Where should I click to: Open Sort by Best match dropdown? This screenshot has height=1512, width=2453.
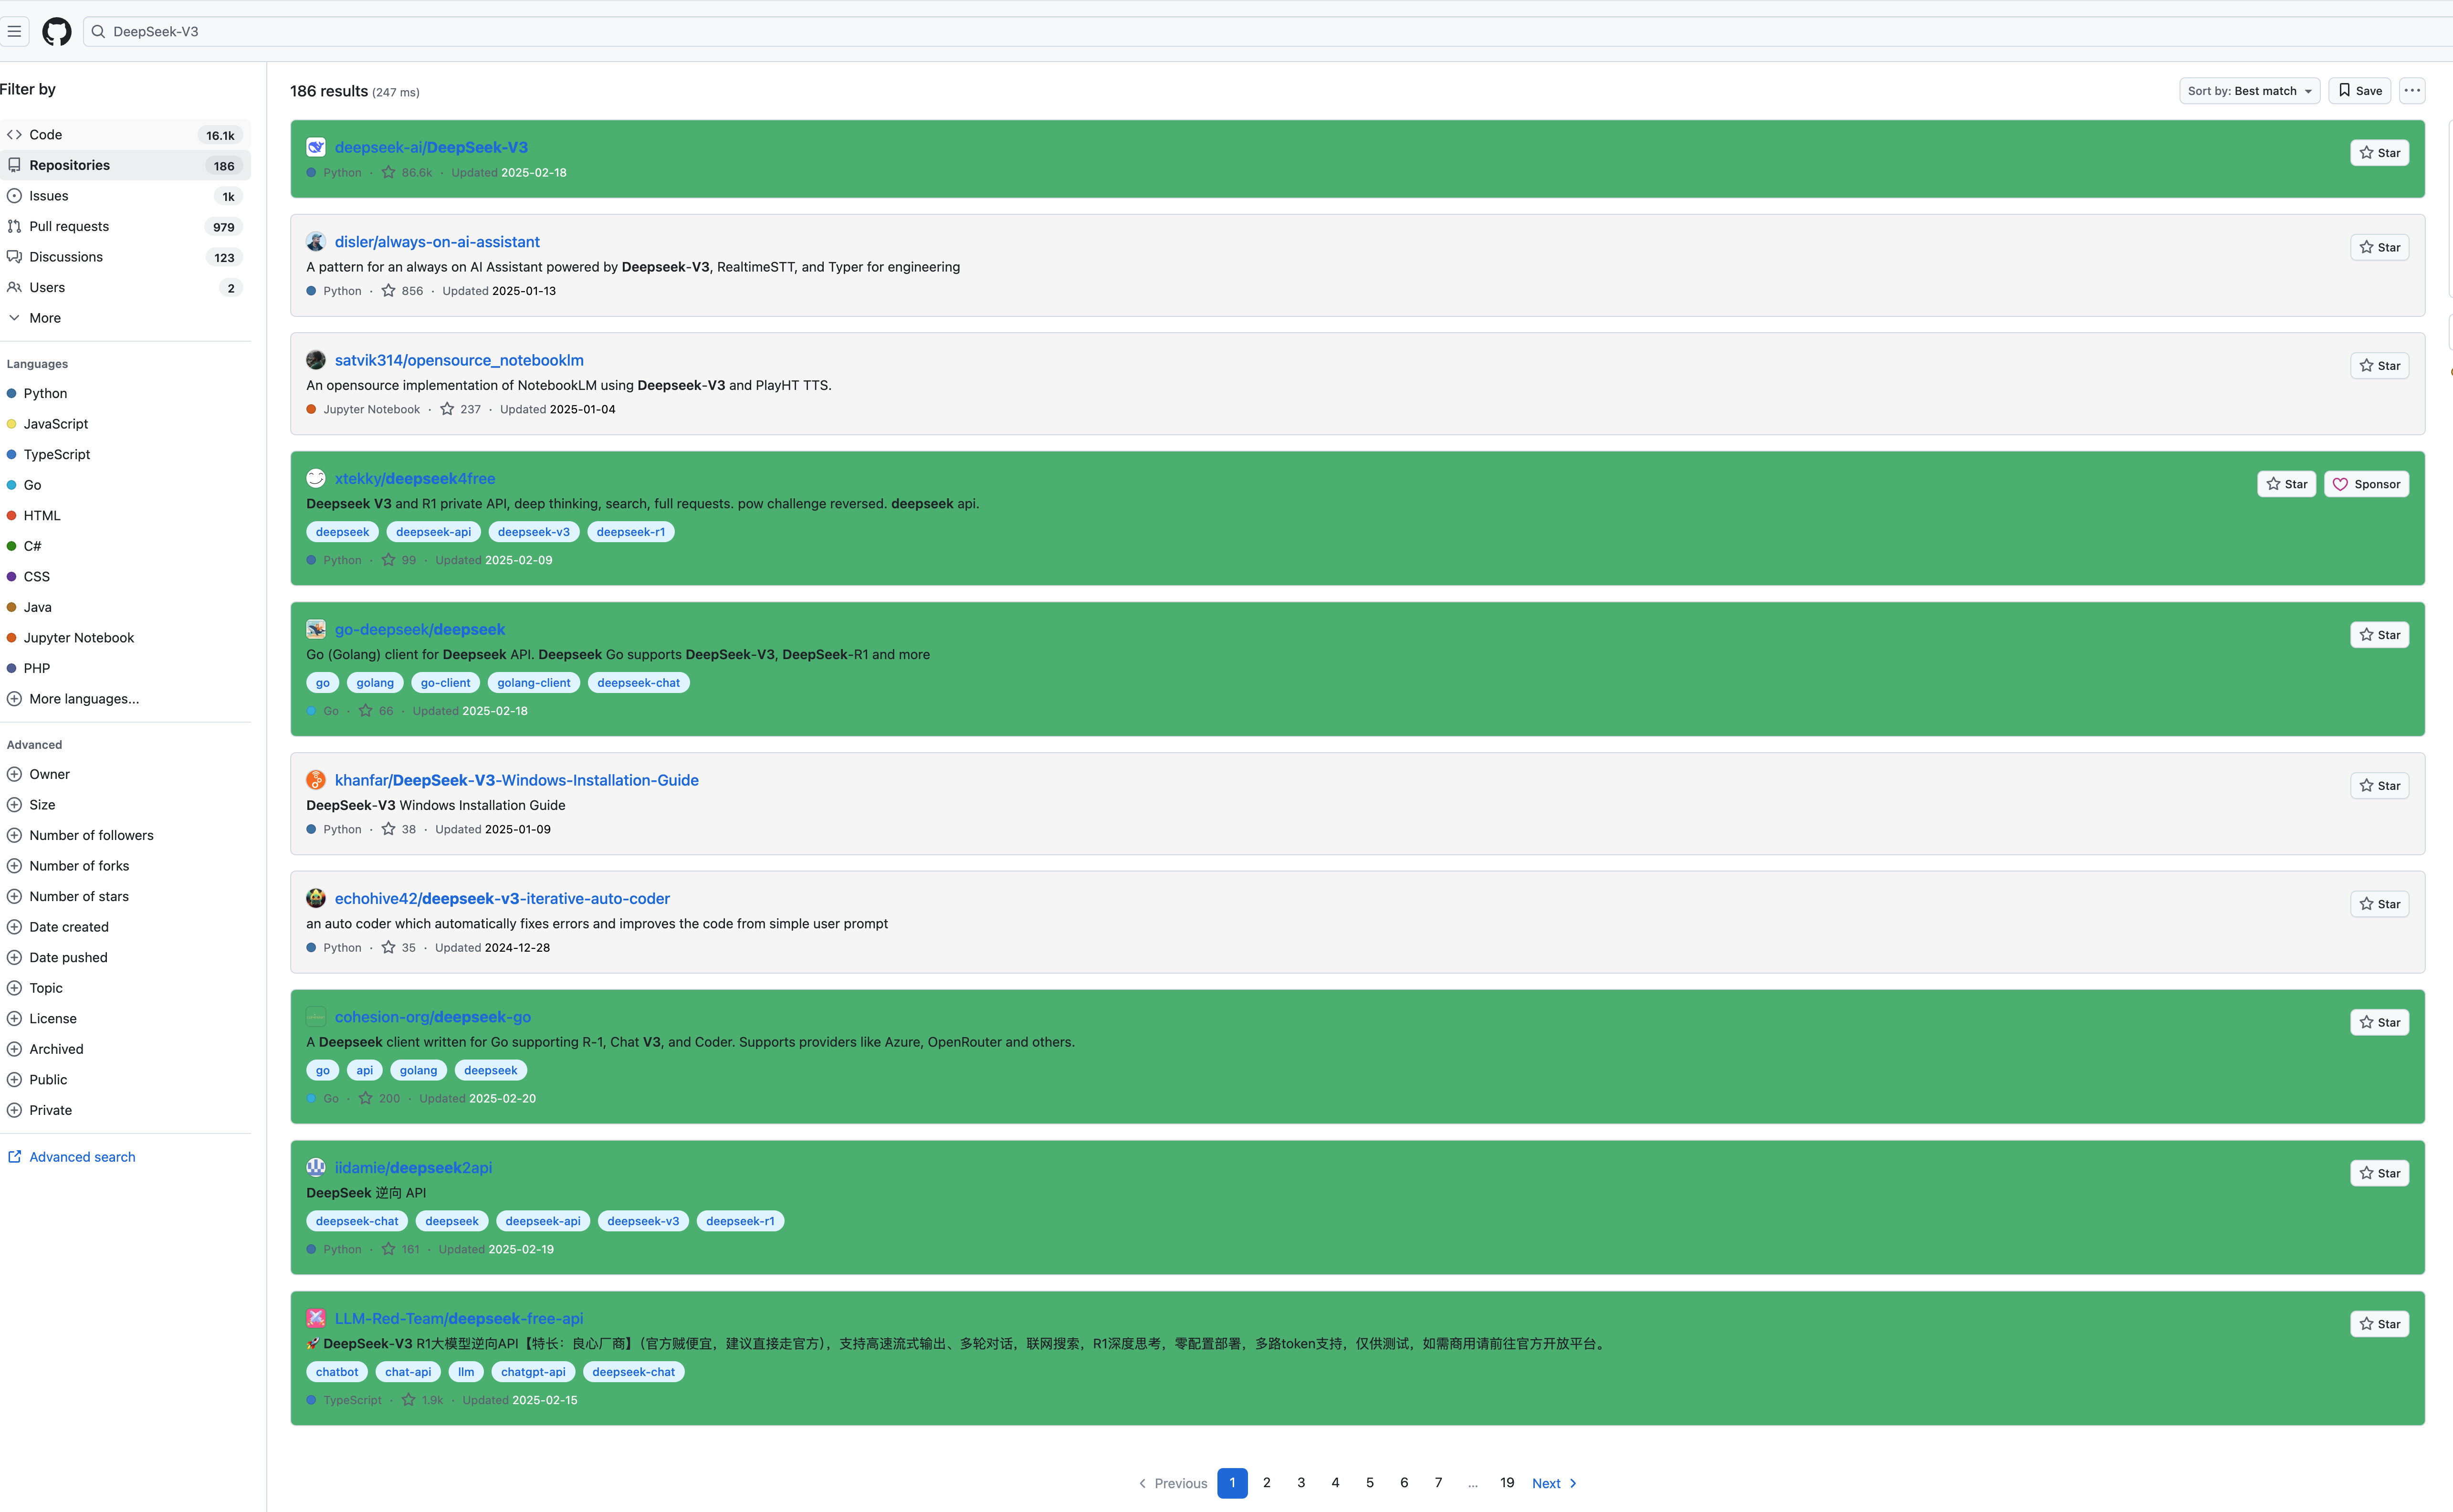pos(2249,91)
